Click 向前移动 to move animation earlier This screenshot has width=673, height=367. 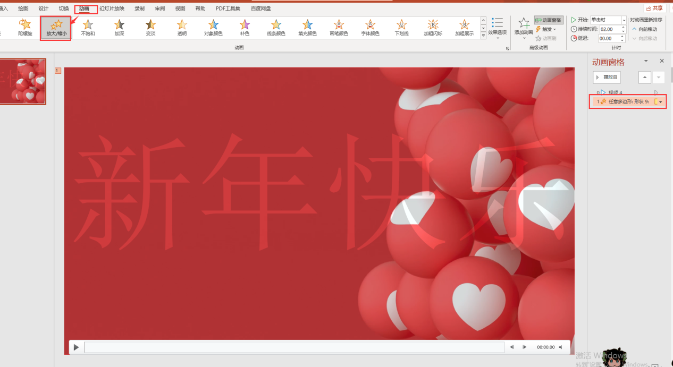tap(644, 29)
